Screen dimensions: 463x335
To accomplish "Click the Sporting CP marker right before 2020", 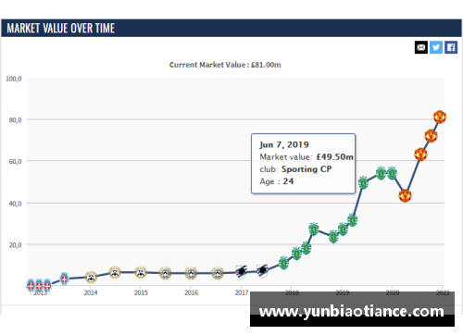I will (392, 174).
